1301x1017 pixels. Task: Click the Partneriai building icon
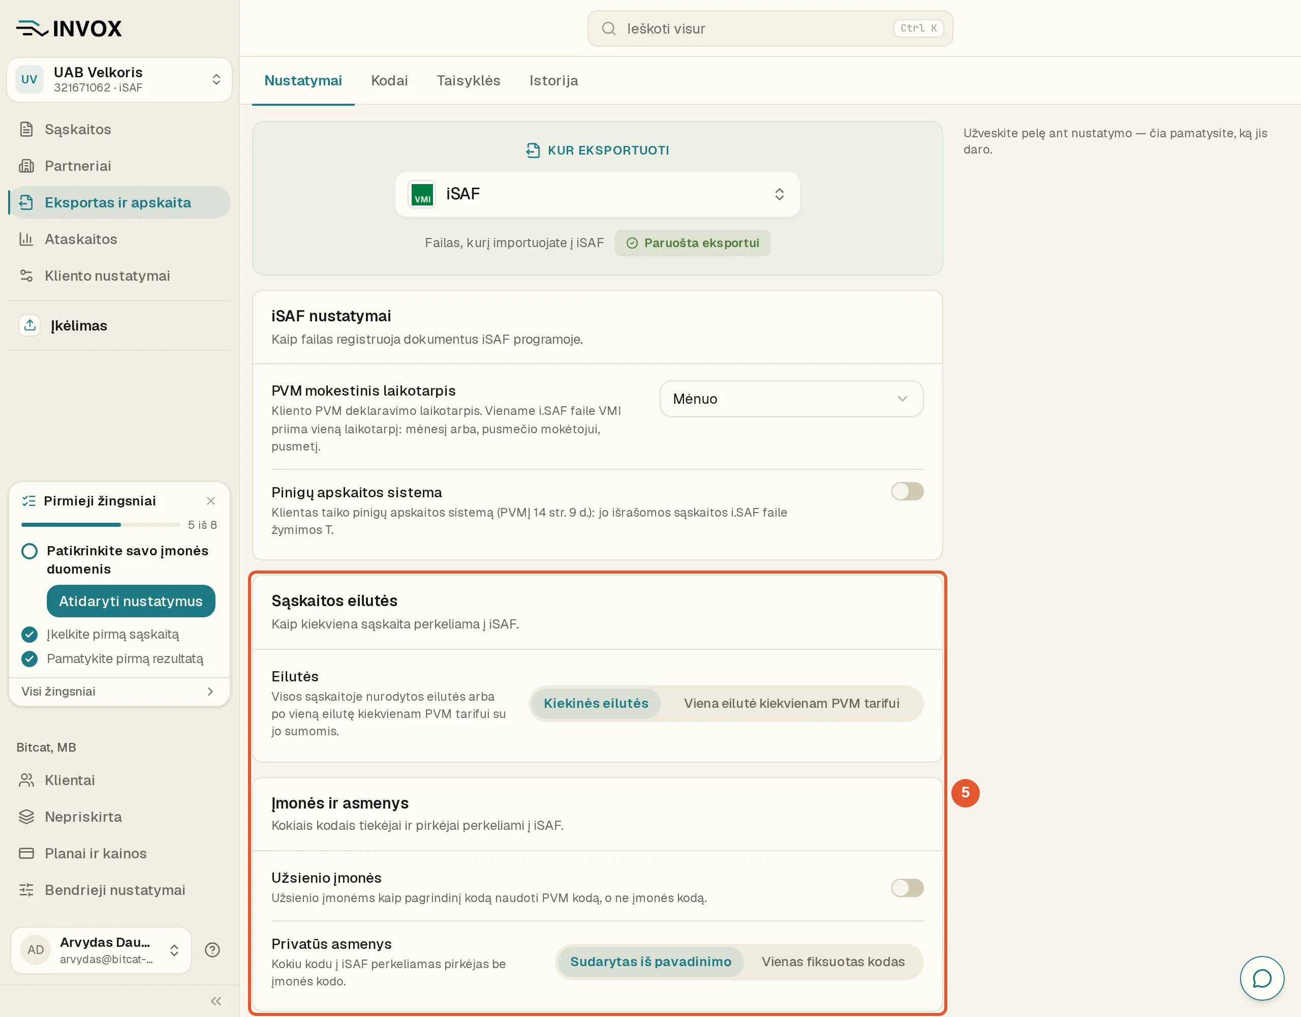click(x=26, y=166)
